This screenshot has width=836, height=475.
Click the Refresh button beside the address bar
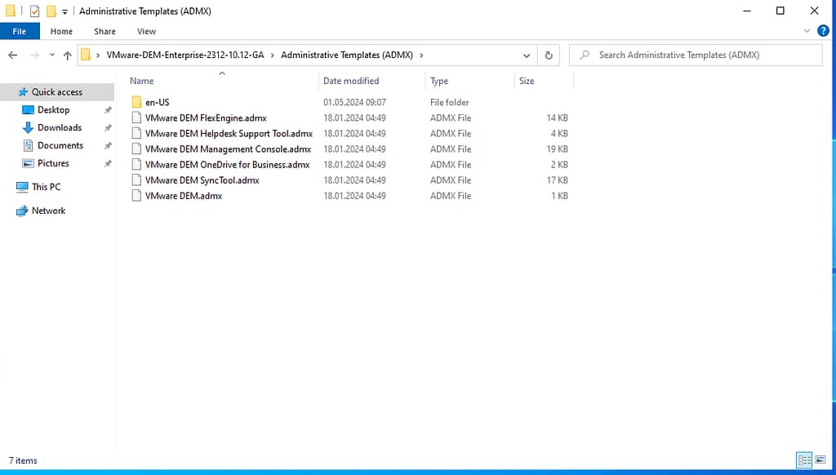[x=549, y=55]
